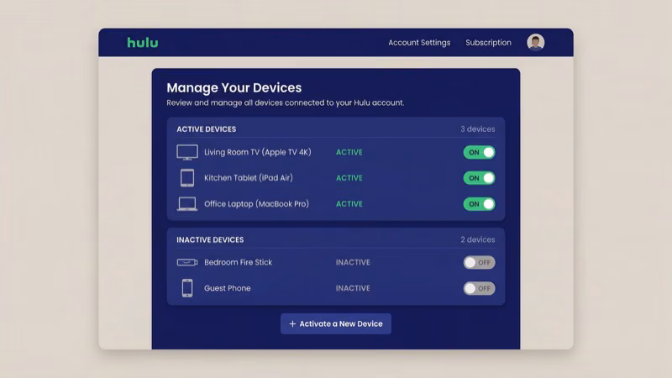Click the '3 devices' count
Image resolution: width=672 pixels, height=378 pixels.
coord(477,129)
